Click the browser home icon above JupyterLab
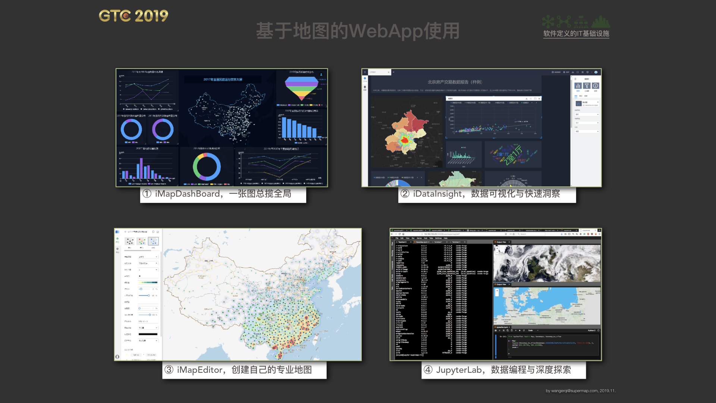The width and height of the screenshot is (716, 403). pos(403,234)
